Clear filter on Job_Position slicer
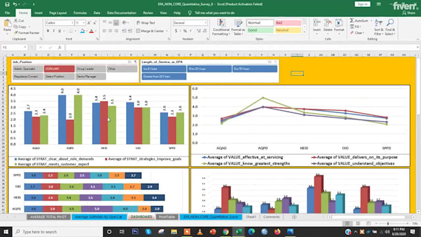This screenshot has width=421, height=237. tap(136, 62)
